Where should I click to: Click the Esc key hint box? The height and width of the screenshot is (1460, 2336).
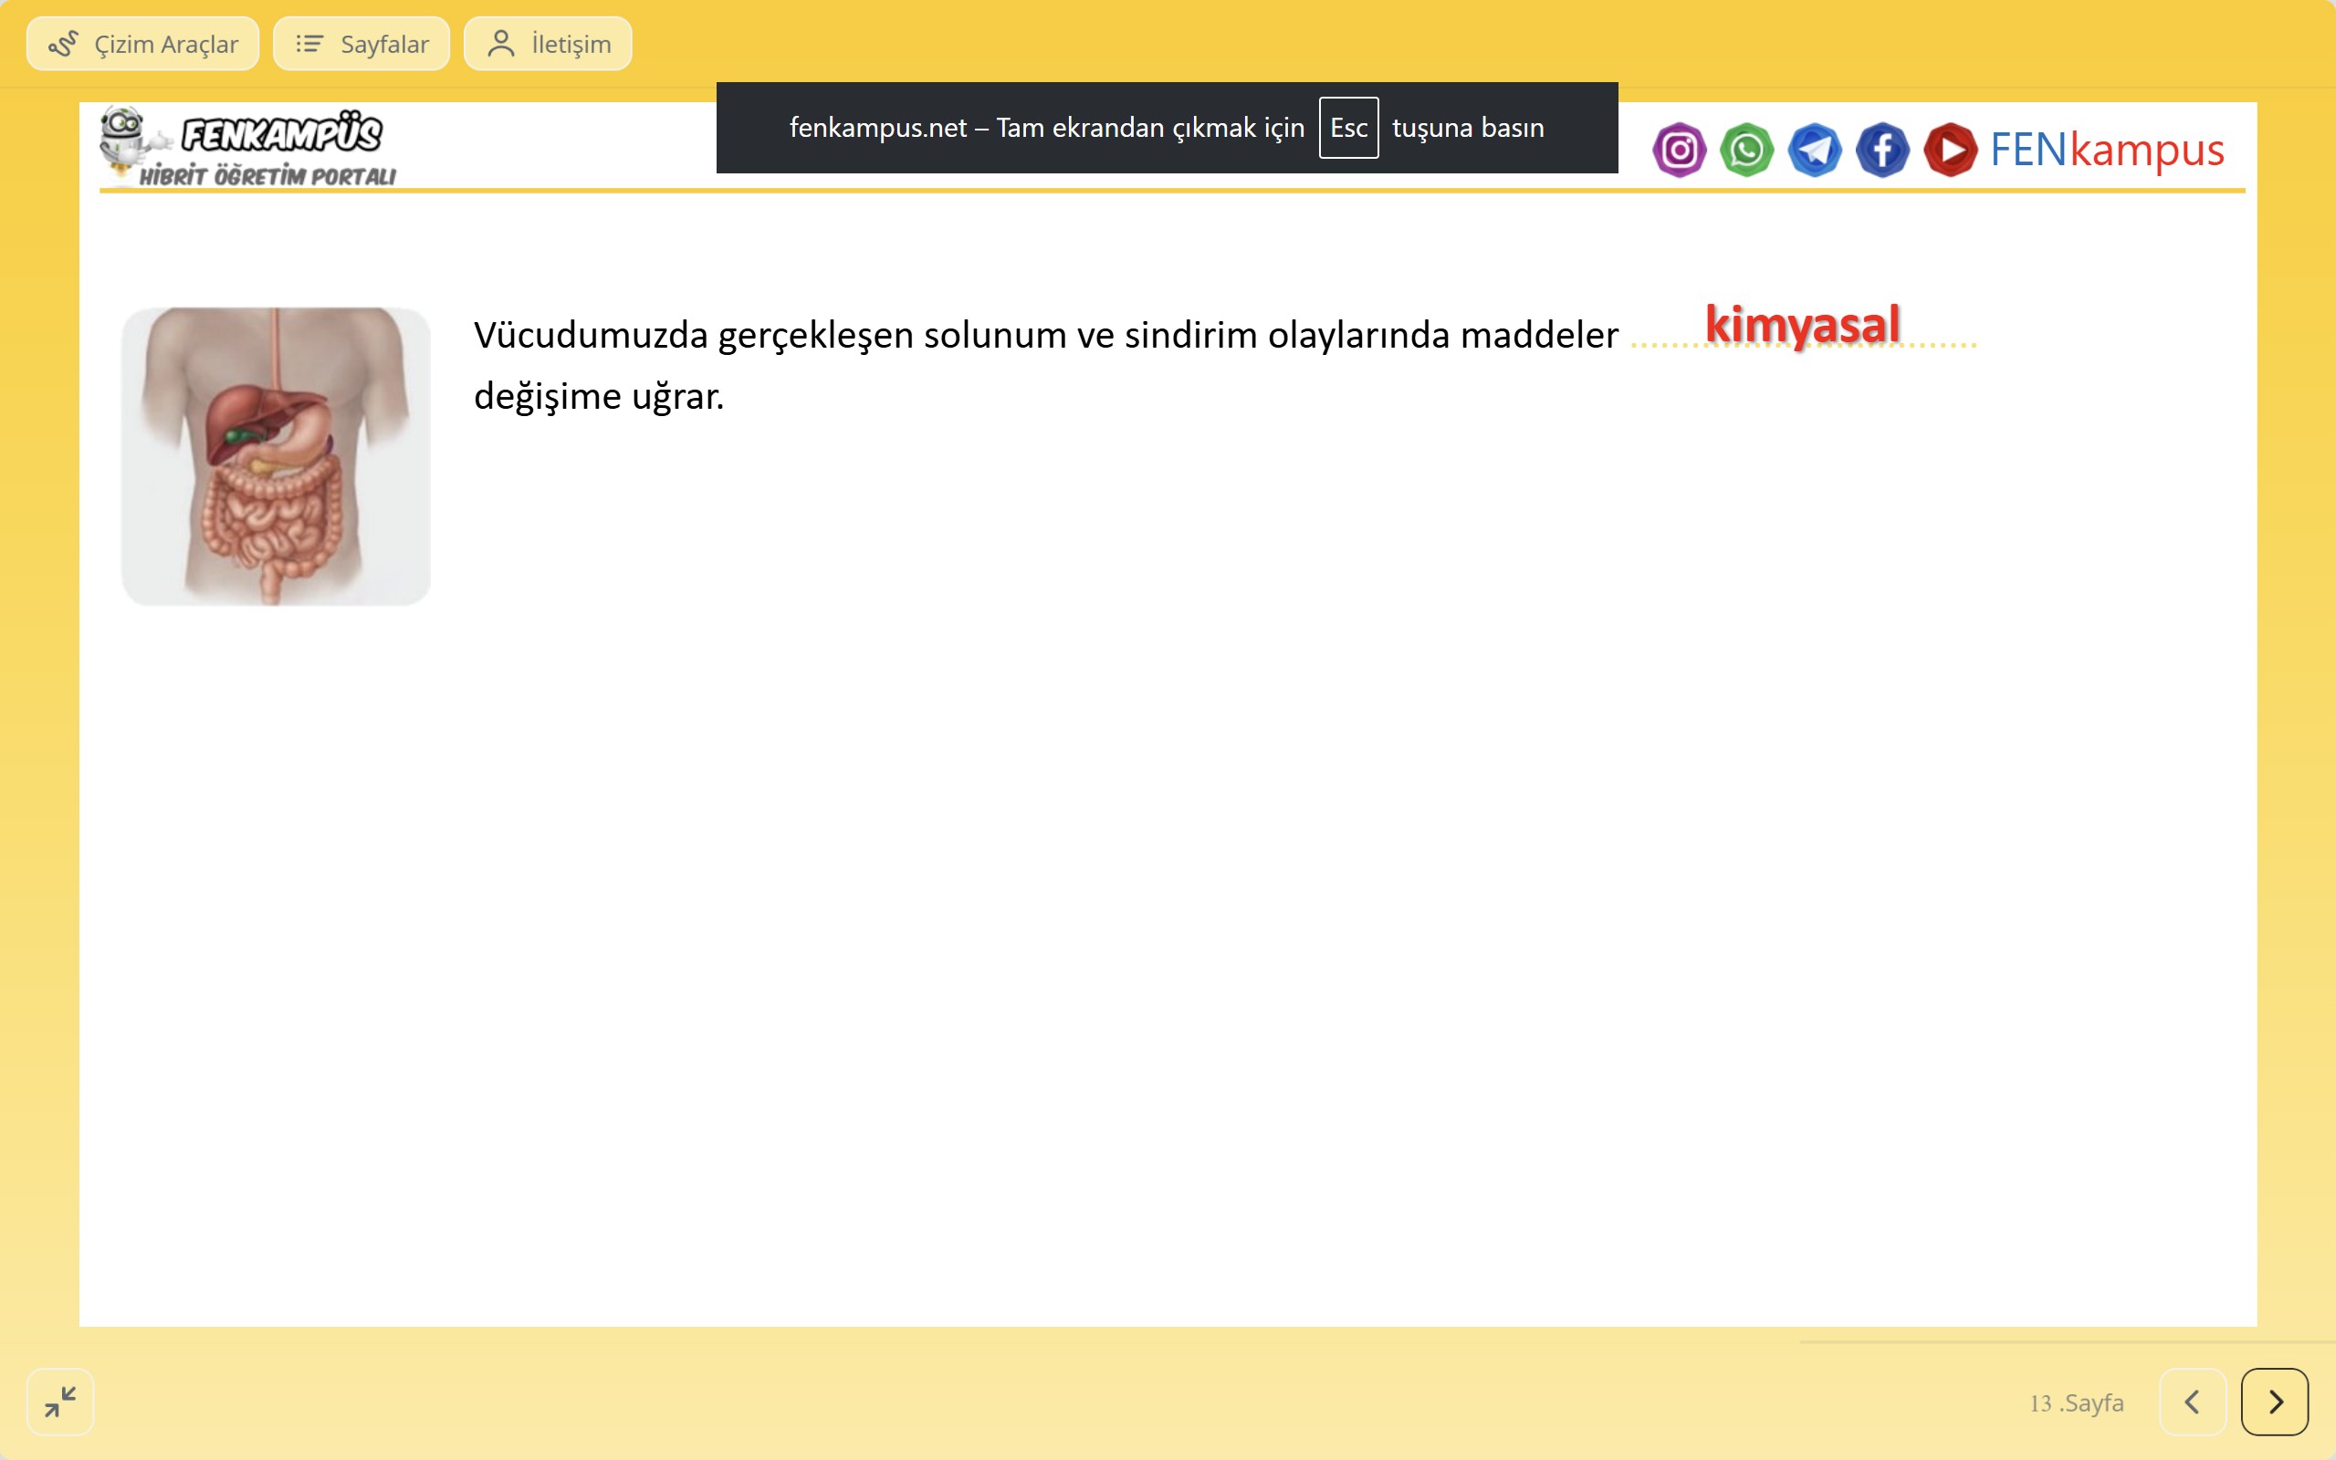(x=1348, y=128)
